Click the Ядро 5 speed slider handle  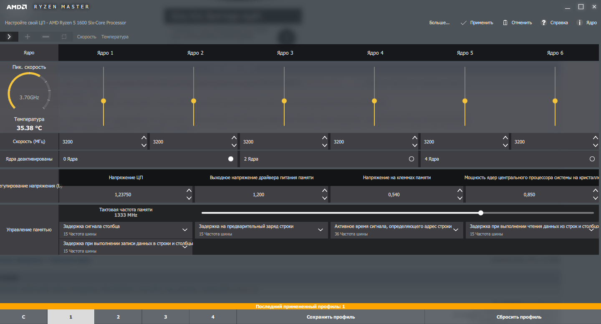pyautogui.click(x=465, y=101)
